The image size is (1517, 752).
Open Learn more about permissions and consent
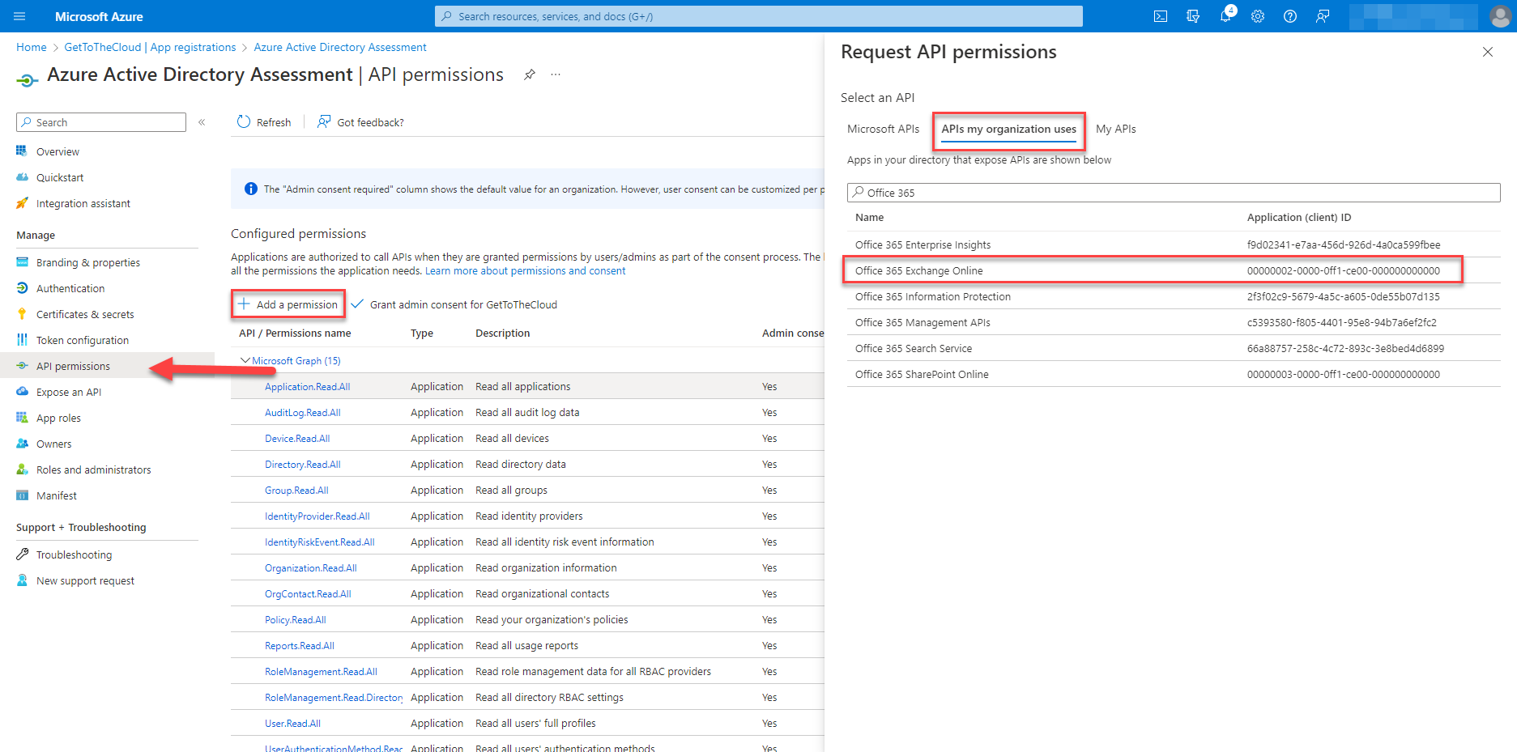524,270
